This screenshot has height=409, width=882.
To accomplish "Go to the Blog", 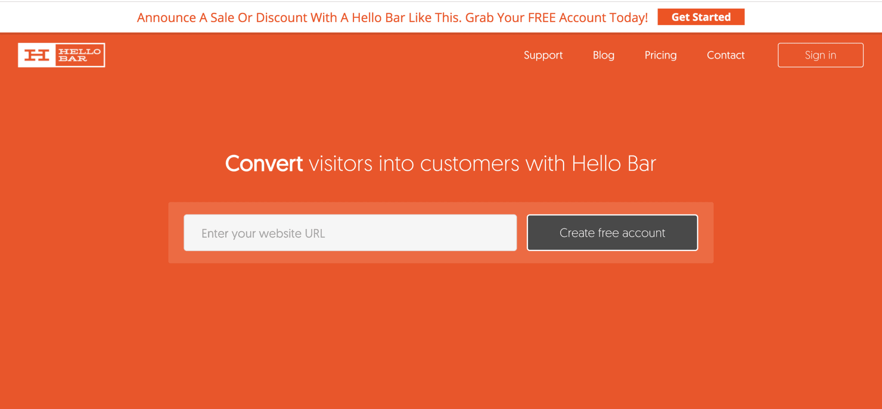I will [x=603, y=55].
